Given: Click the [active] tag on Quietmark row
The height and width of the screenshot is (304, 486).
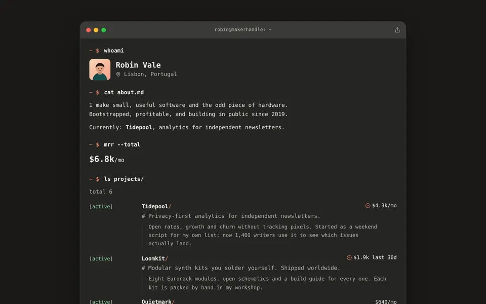Looking at the screenshot, I should [101, 301].
